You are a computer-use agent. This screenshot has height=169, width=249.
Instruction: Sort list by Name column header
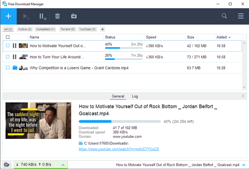[34, 37]
